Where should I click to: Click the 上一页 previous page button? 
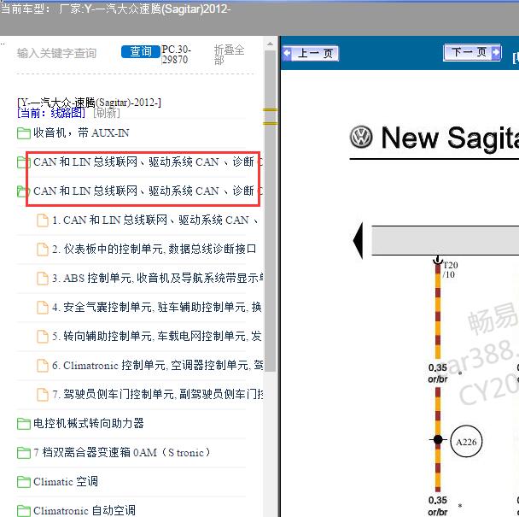(x=310, y=53)
